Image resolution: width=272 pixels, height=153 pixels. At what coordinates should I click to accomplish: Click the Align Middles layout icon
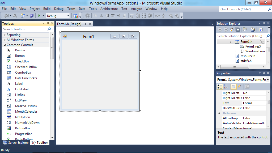119,16
